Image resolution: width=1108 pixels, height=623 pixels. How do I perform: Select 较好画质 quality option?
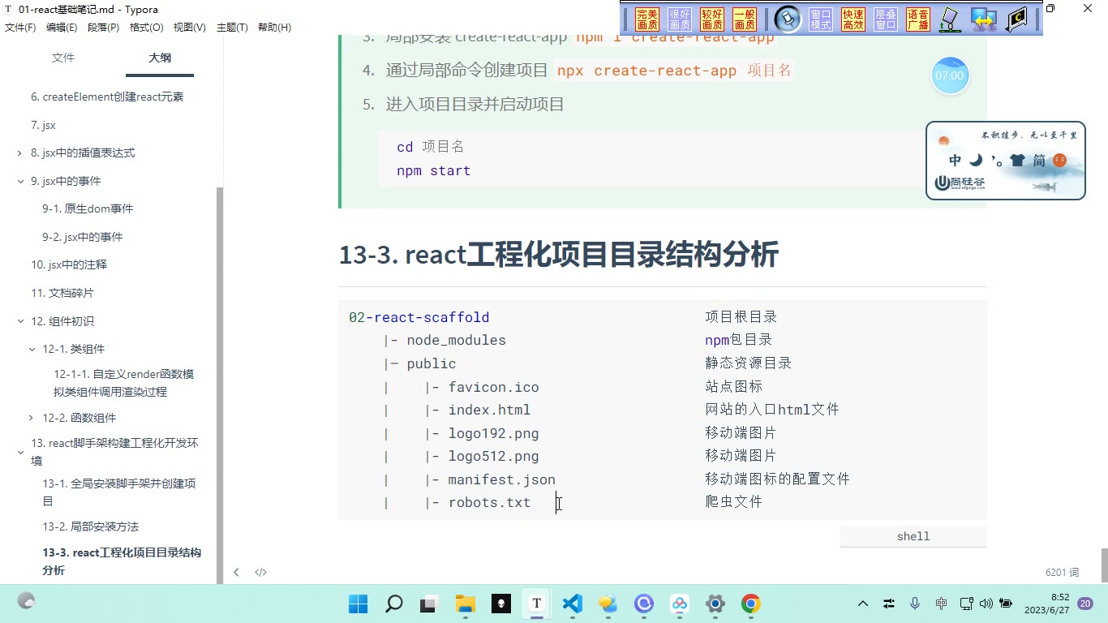pos(712,19)
